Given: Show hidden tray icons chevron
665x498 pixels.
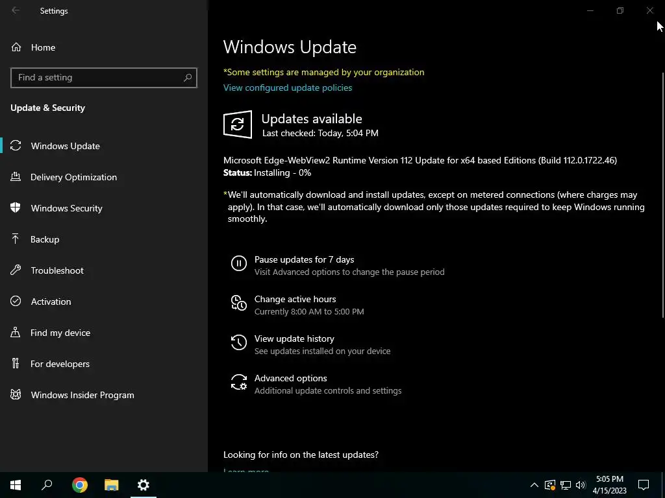Looking at the screenshot, I should pos(534,485).
